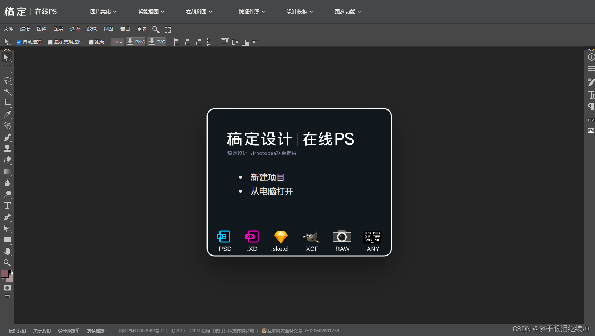Select the Zoom tool in left toolbar
This screenshot has width=595, height=336.
7,263
